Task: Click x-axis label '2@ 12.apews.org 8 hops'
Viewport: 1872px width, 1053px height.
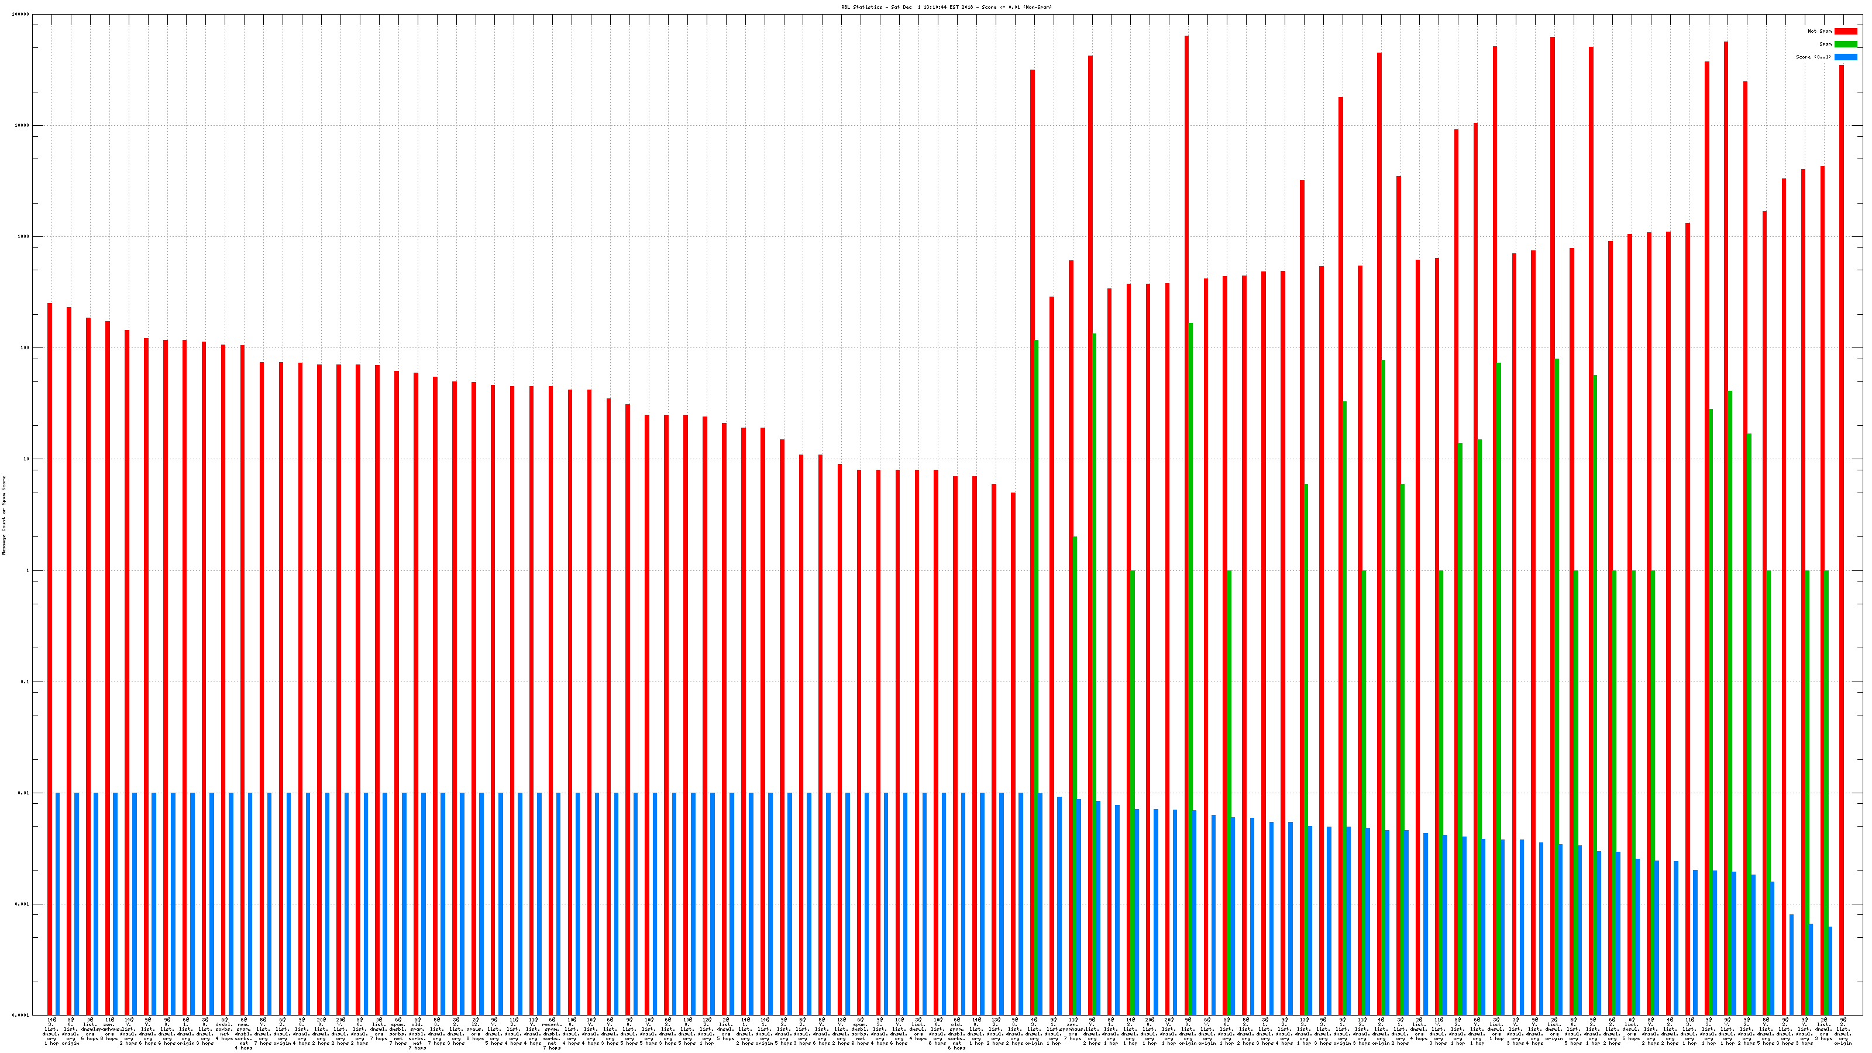Action: click(475, 1030)
